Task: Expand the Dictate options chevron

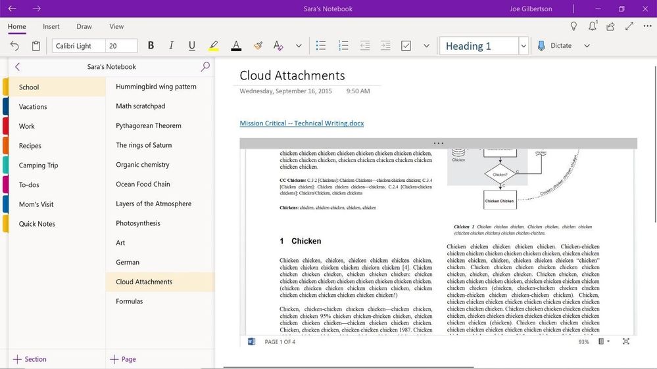Action: click(x=587, y=46)
